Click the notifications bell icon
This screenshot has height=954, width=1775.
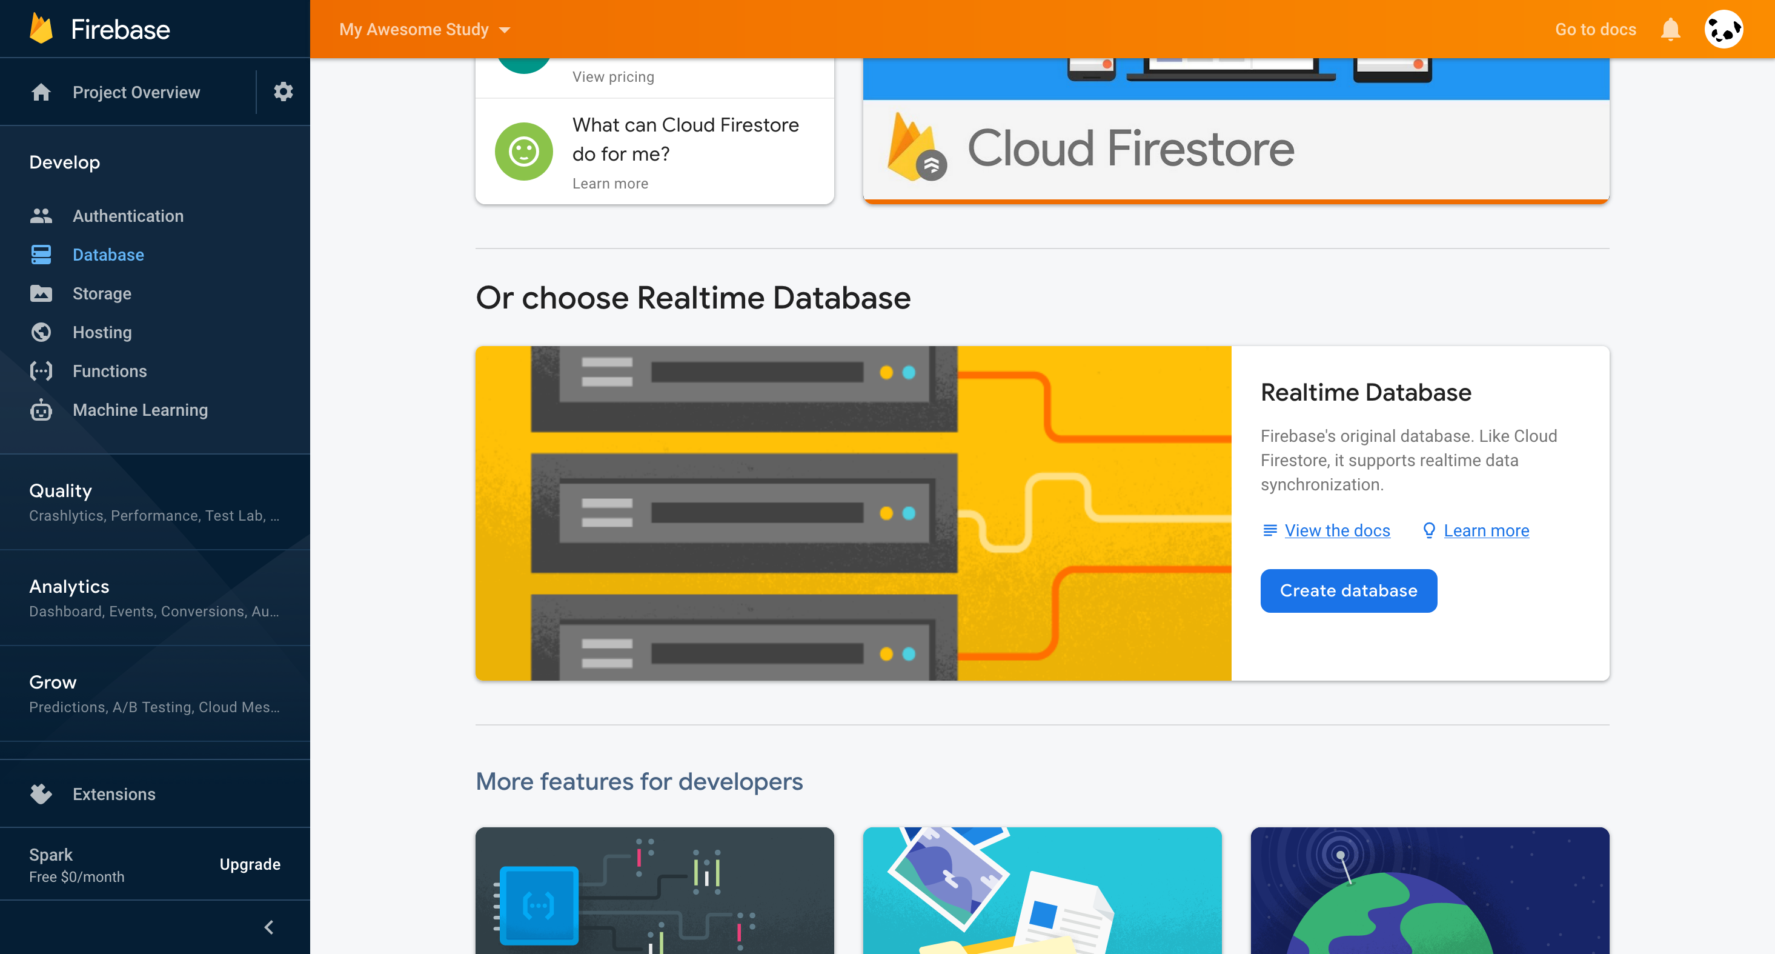(x=1670, y=29)
